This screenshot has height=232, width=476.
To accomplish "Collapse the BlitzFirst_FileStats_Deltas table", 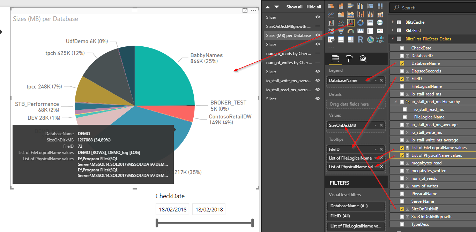I will [x=393, y=39].
